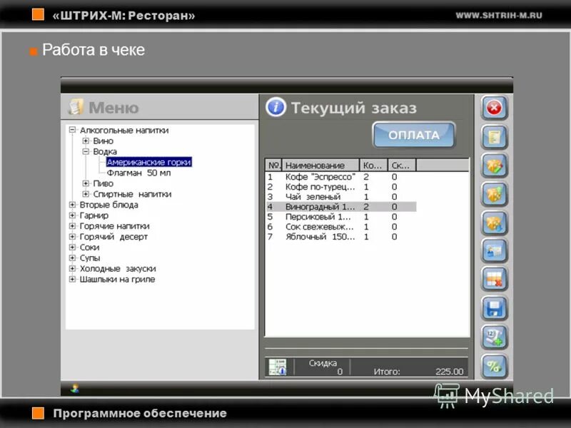
Task: Expand the Гарнир category
Action: click(x=72, y=215)
